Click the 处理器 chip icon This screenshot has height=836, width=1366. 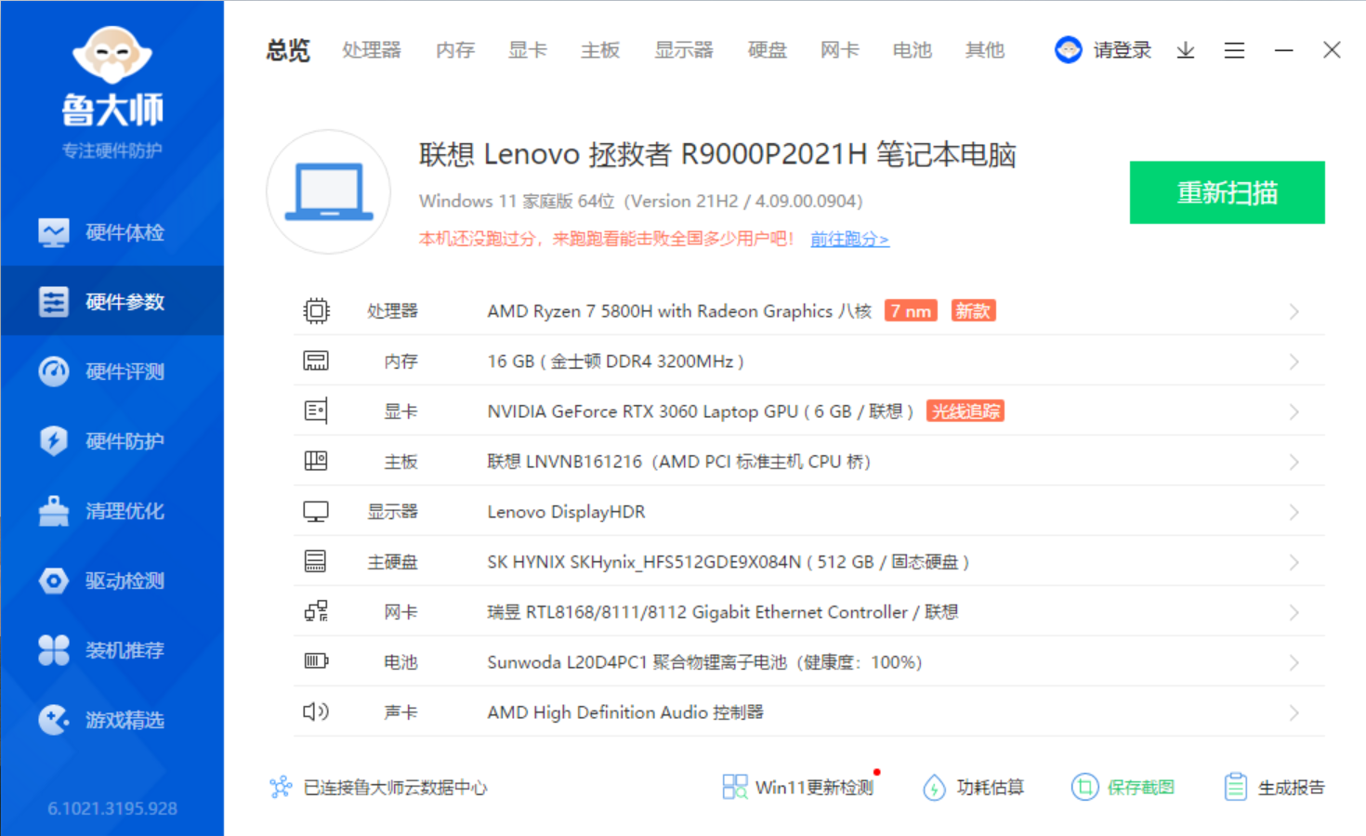pyautogui.click(x=316, y=310)
